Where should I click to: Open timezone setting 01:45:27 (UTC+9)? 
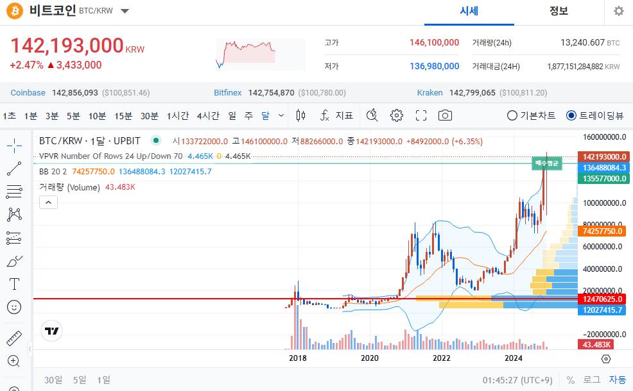(517, 380)
